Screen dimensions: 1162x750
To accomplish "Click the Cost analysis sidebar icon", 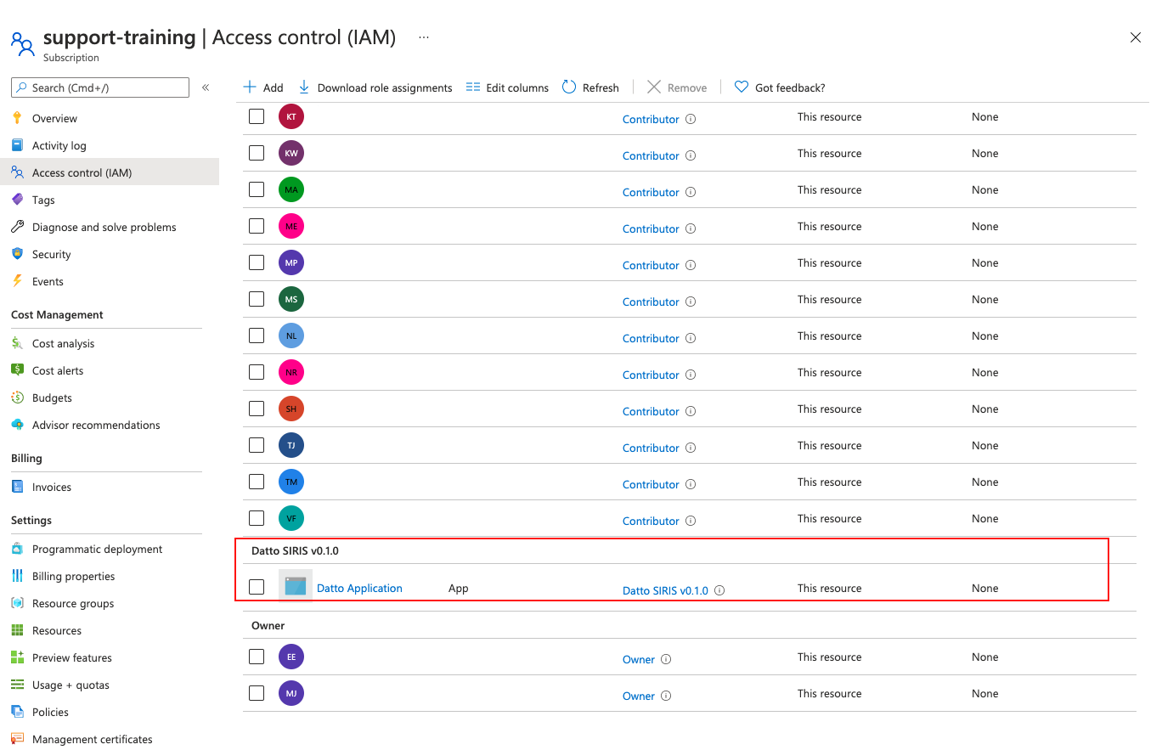I will point(17,343).
